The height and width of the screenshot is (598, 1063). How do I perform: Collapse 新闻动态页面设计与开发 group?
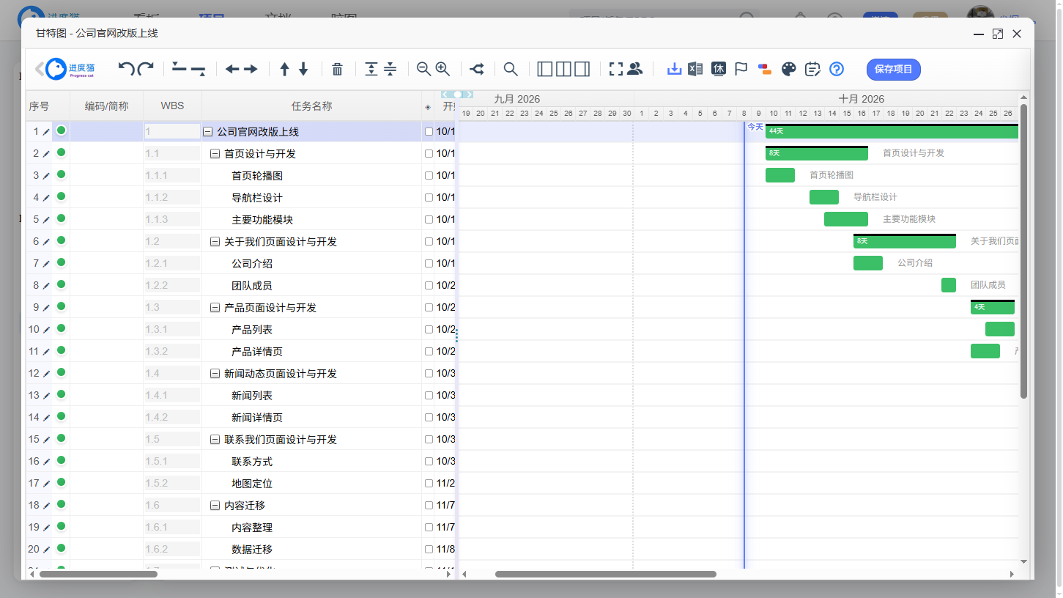[x=215, y=374]
